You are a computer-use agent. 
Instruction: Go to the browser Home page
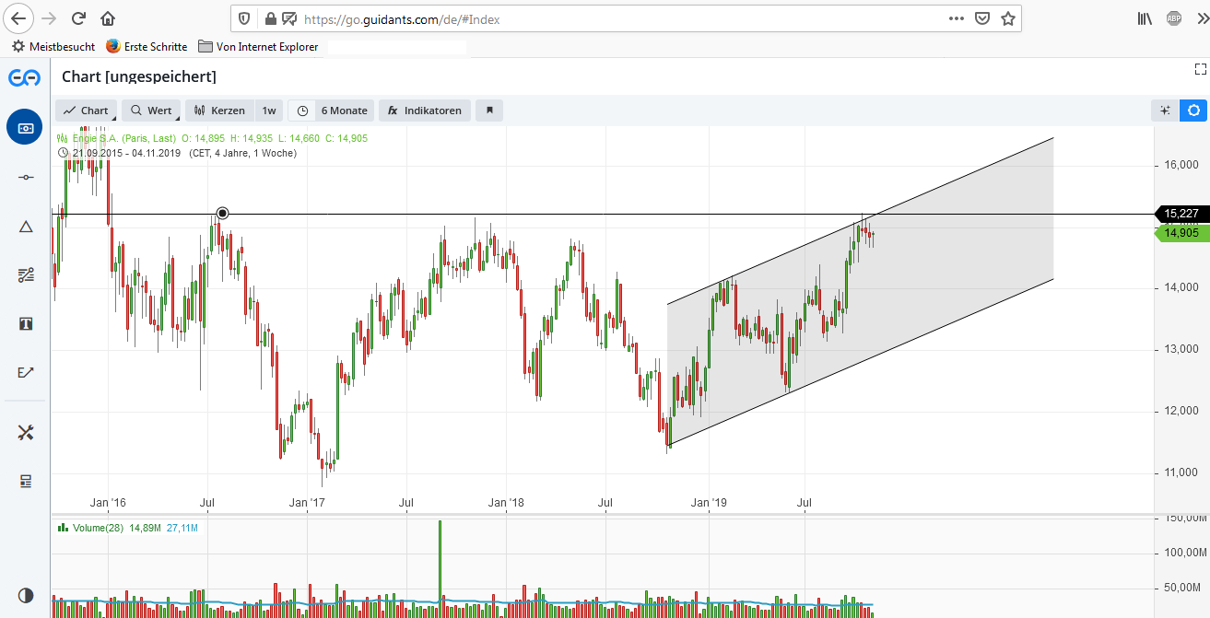108,18
